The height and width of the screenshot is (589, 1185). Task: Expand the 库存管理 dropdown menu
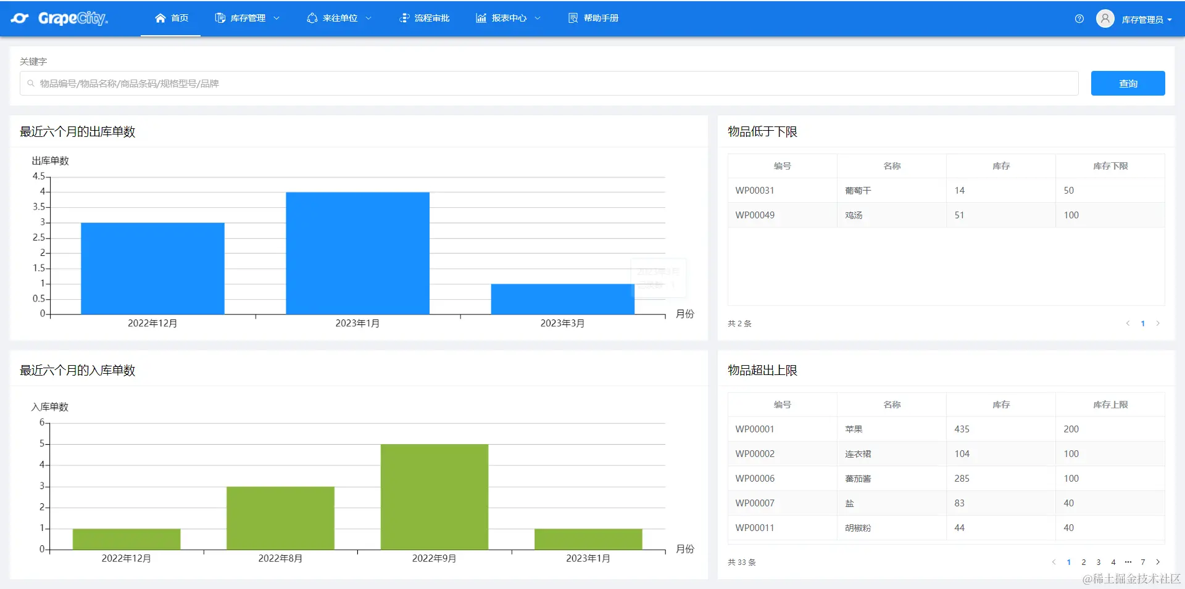[276, 18]
